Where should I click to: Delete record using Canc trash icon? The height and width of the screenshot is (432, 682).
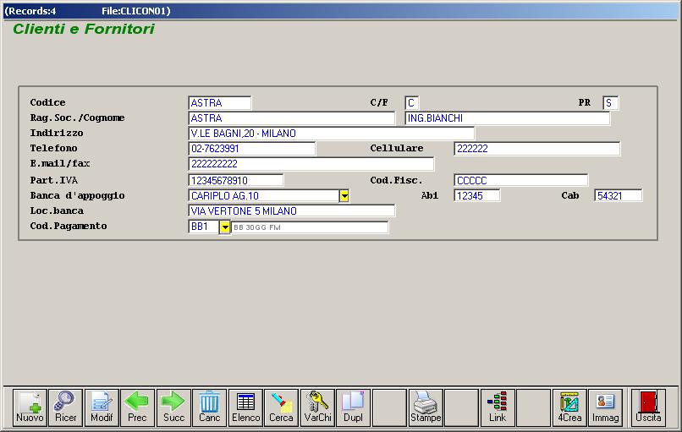click(210, 407)
